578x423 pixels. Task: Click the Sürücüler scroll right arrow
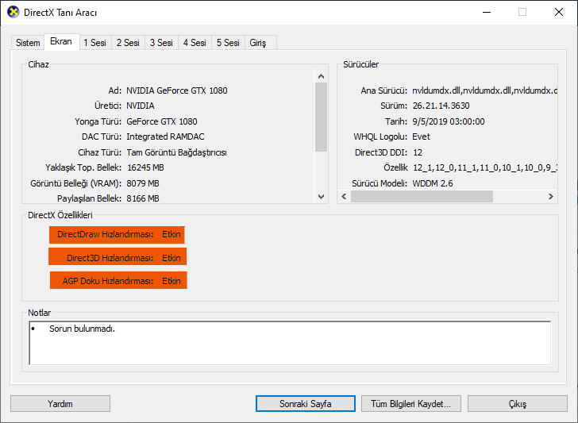pyautogui.click(x=551, y=196)
